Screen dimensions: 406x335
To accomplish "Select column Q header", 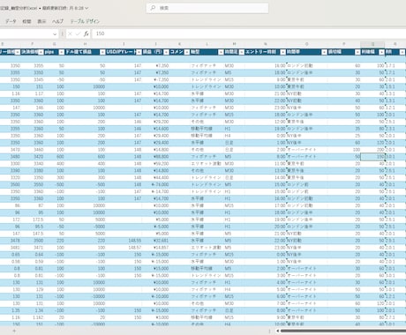I will [x=372, y=44].
